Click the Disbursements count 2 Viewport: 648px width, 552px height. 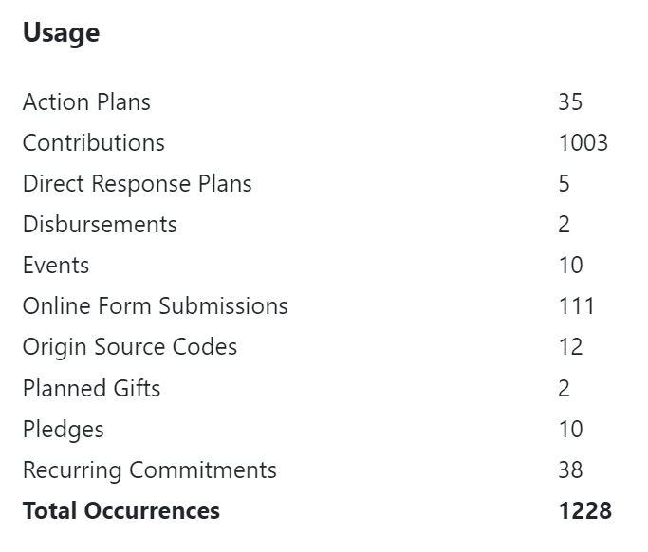(564, 224)
